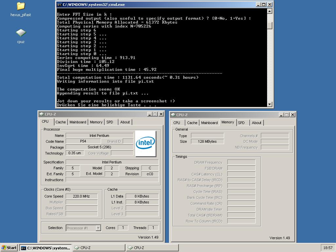Image resolution: width=336 pixels, height=252 pixels.
Task: Click the Total computation time line
Action: tap(128, 77)
